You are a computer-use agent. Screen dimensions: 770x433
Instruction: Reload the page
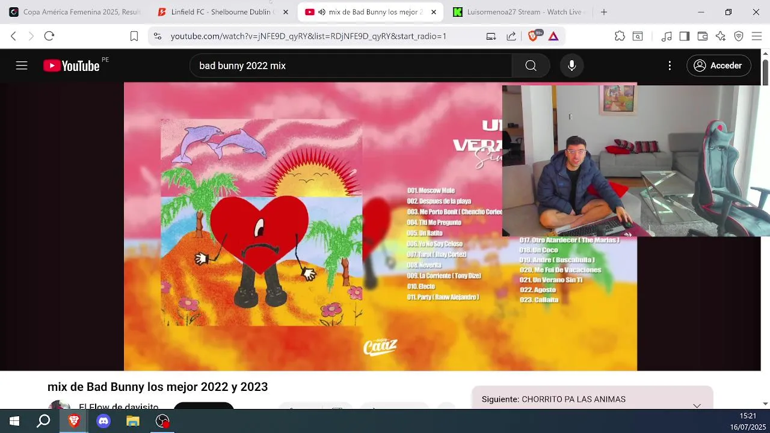49,36
